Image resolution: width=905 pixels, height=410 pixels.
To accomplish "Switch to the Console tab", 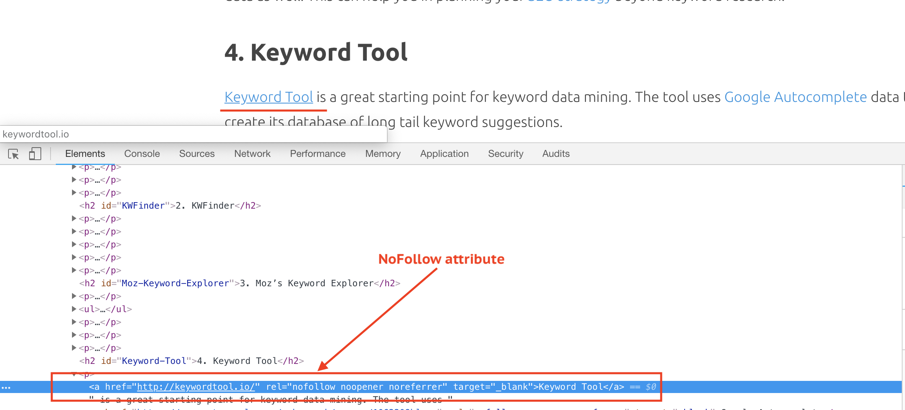I will [x=142, y=154].
